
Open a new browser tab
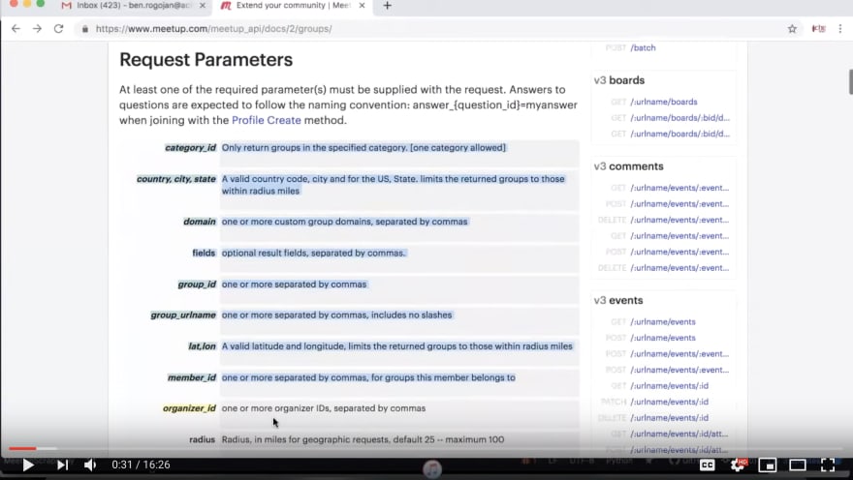387,6
